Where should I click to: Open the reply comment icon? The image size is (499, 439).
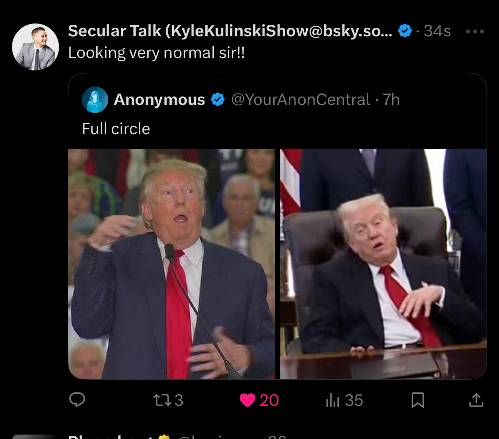pos(77,400)
